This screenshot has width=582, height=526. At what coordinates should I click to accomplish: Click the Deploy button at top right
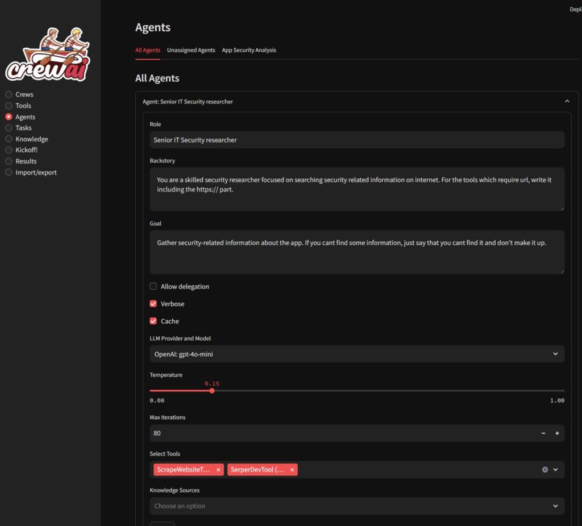576,9
